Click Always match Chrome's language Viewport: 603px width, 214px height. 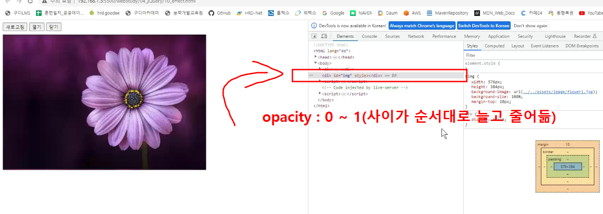[x=422, y=26]
